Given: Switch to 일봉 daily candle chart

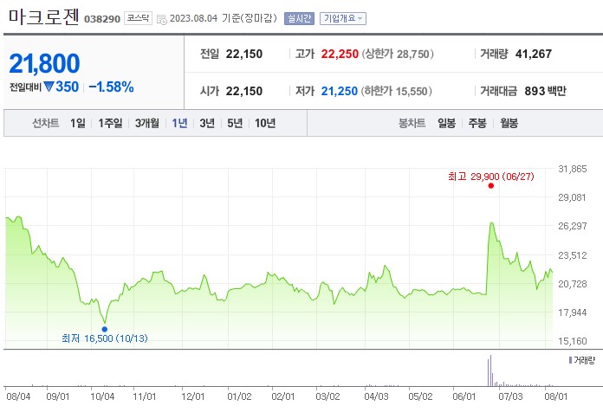Looking at the screenshot, I should 446,123.
